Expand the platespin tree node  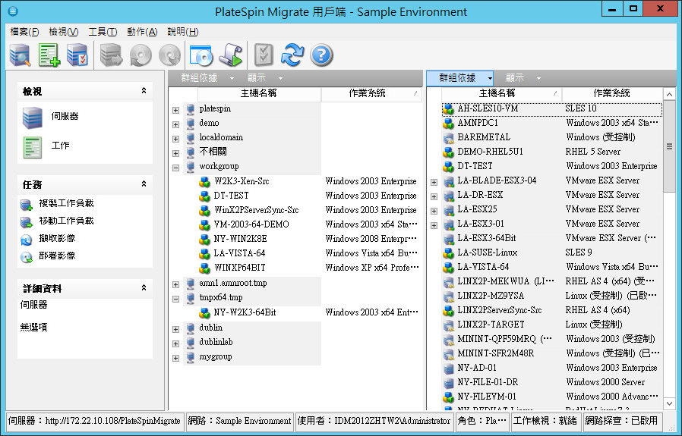pos(176,109)
